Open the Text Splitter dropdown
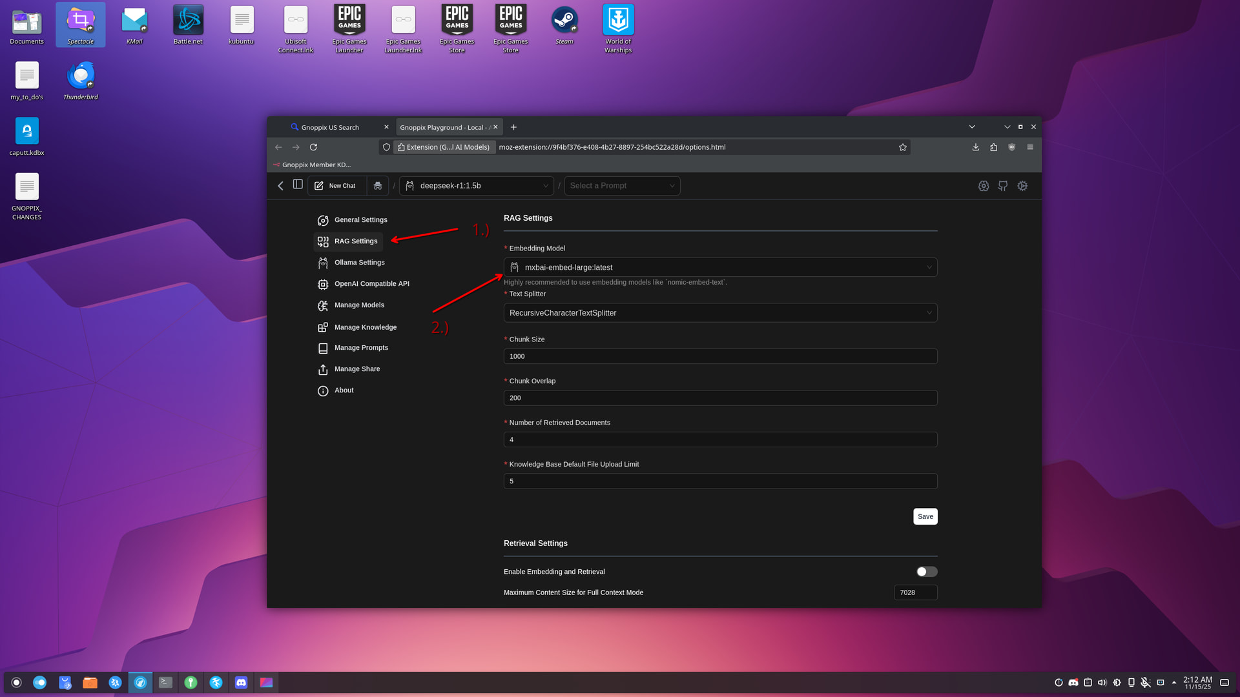The width and height of the screenshot is (1240, 697). 719,313
